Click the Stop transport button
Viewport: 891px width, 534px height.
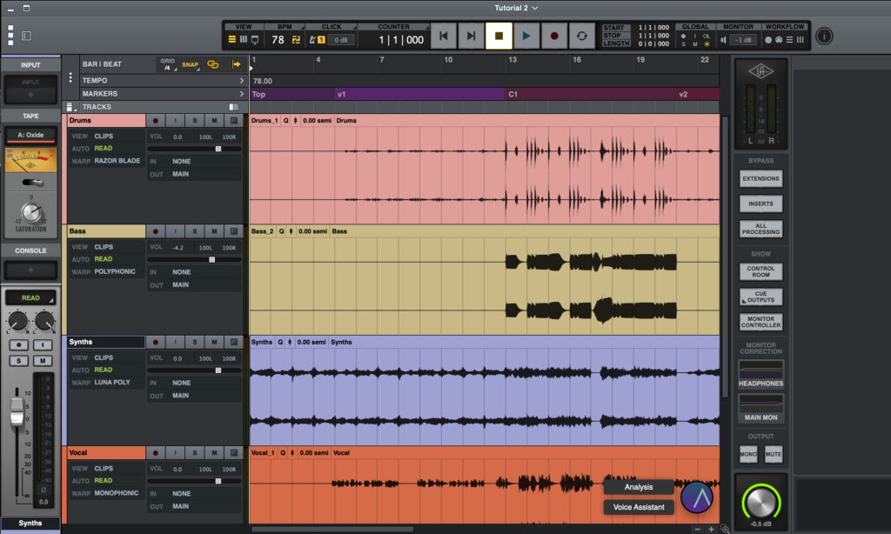[x=499, y=37]
